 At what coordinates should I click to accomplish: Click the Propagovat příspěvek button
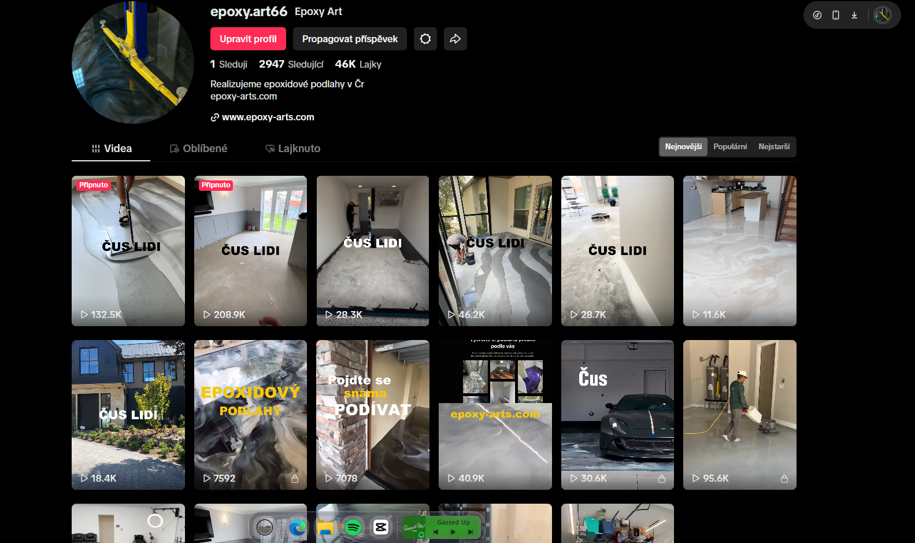(350, 39)
